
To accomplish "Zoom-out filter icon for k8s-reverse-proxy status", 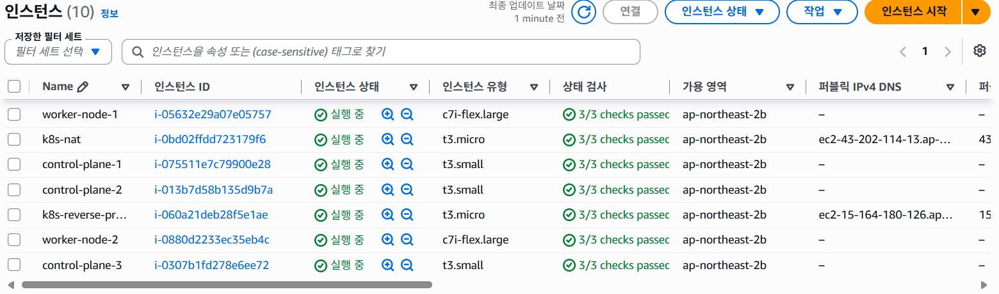I will (x=407, y=215).
